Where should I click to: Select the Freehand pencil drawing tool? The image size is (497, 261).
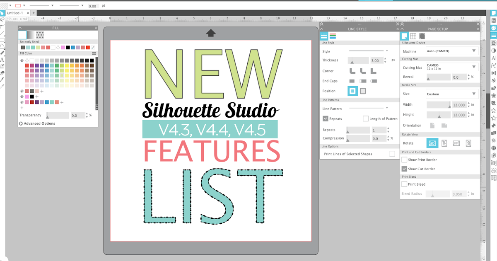[x=2, y=53]
